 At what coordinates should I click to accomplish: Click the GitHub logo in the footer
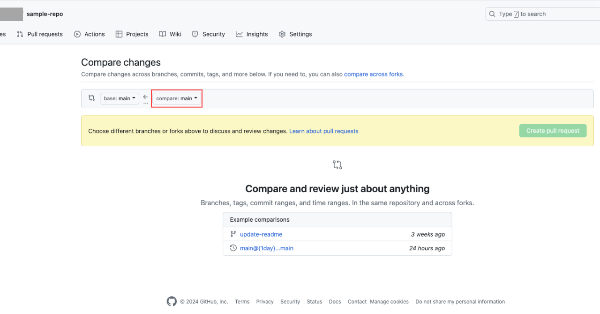[172, 301]
